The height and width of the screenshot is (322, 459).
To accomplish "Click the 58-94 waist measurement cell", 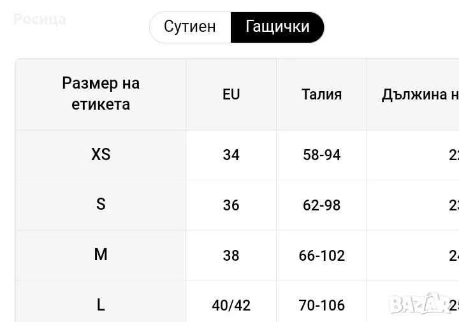I will tap(321, 155).
